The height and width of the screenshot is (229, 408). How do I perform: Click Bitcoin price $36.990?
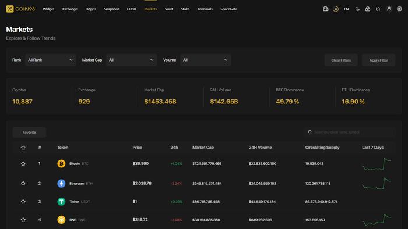point(140,164)
